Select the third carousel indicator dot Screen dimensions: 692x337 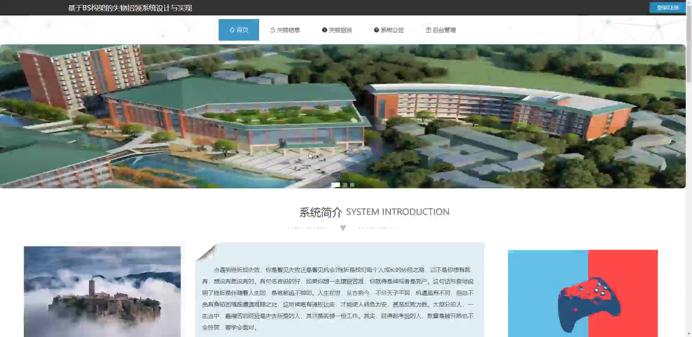point(352,185)
